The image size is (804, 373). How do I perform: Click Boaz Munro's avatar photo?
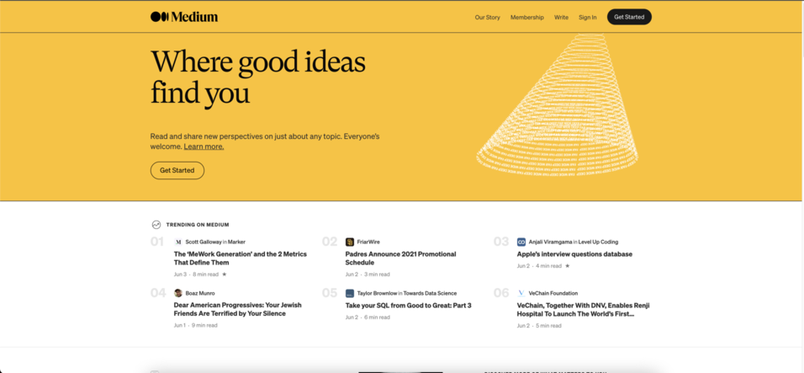(x=178, y=293)
